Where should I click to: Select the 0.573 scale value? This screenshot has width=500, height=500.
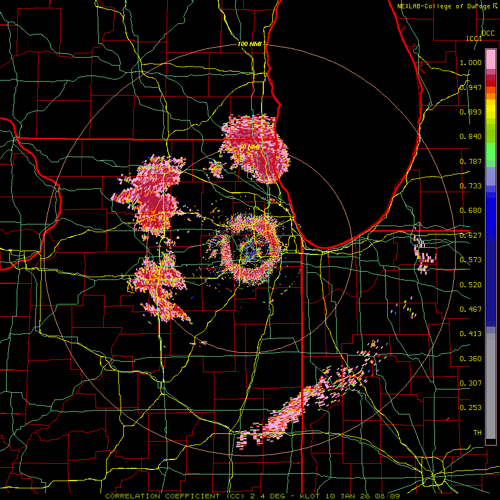471,260
